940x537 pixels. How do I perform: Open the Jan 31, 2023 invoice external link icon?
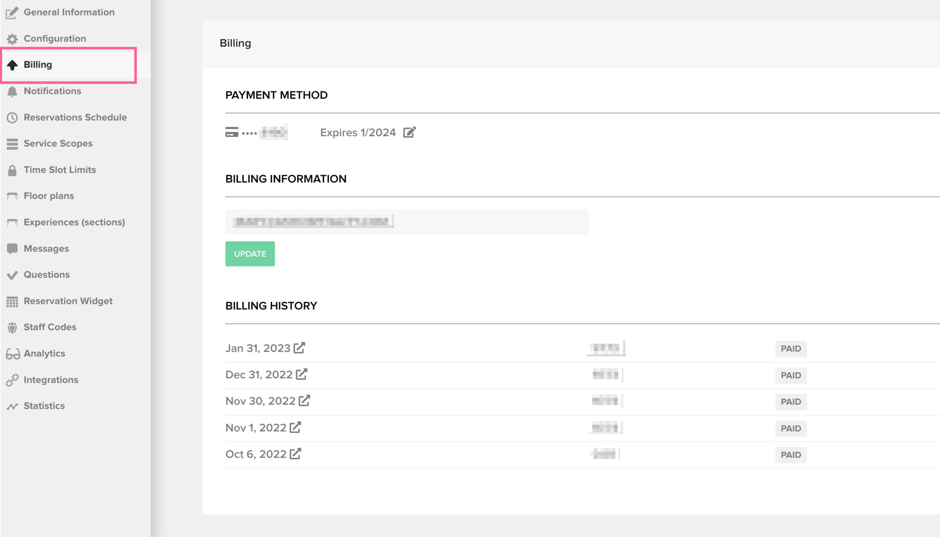tap(299, 348)
